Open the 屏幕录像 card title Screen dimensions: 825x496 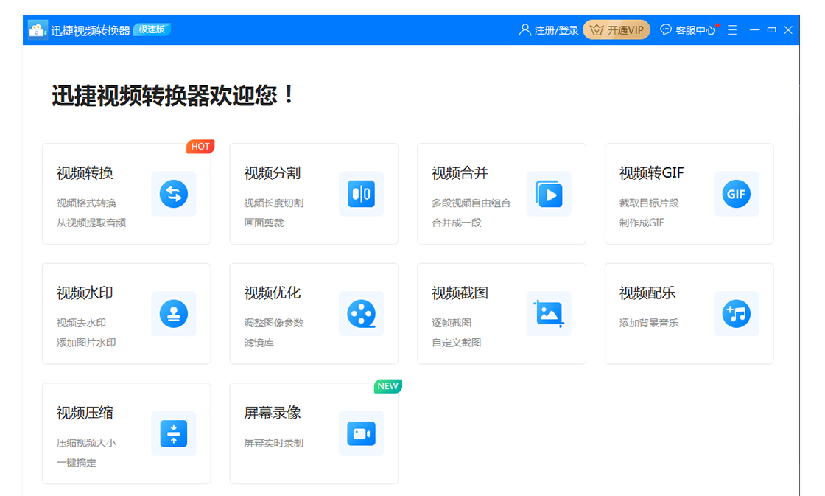pos(272,413)
